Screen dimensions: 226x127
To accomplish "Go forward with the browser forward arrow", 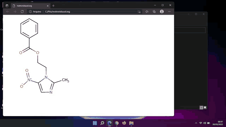I will (15, 12).
